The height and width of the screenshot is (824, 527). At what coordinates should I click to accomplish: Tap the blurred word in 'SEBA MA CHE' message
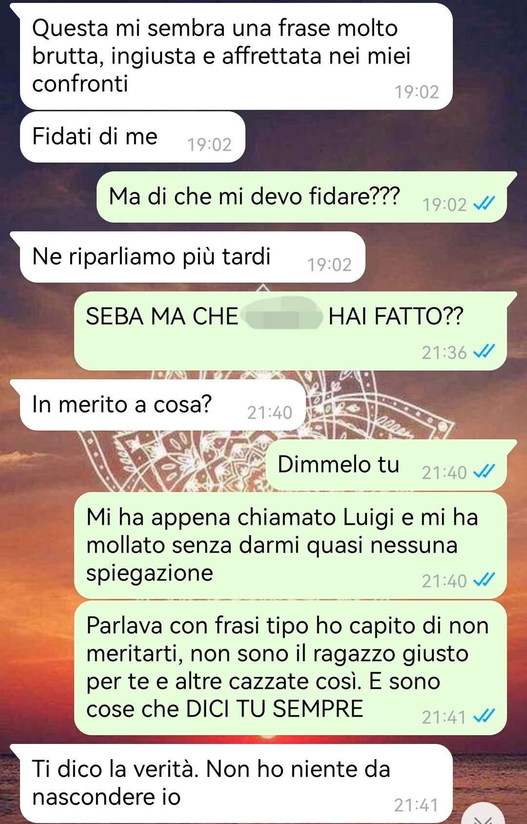click(x=283, y=317)
